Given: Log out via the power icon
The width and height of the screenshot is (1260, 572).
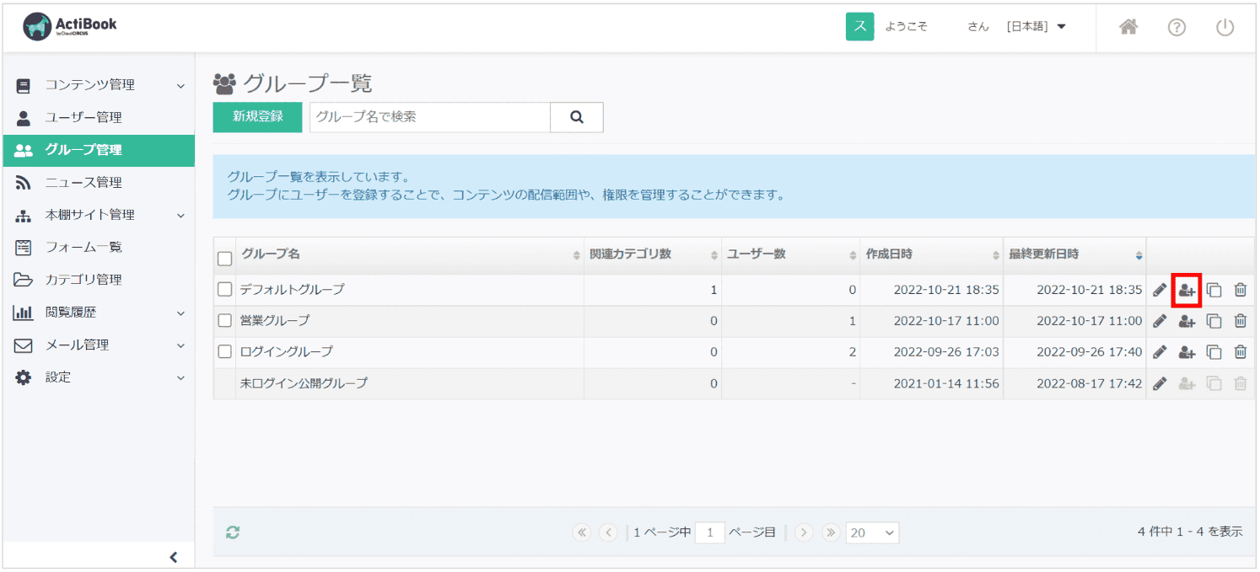Looking at the screenshot, I should [x=1225, y=26].
